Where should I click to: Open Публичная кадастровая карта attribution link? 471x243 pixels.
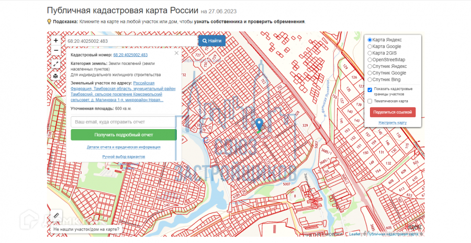pyautogui.click(x=392, y=234)
